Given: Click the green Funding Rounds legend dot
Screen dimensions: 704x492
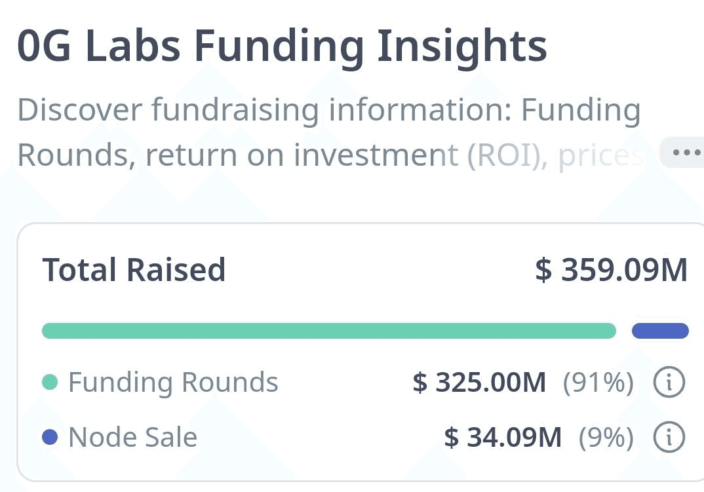Looking at the screenshot, I should pyautogui.click(x=50, y=383).
